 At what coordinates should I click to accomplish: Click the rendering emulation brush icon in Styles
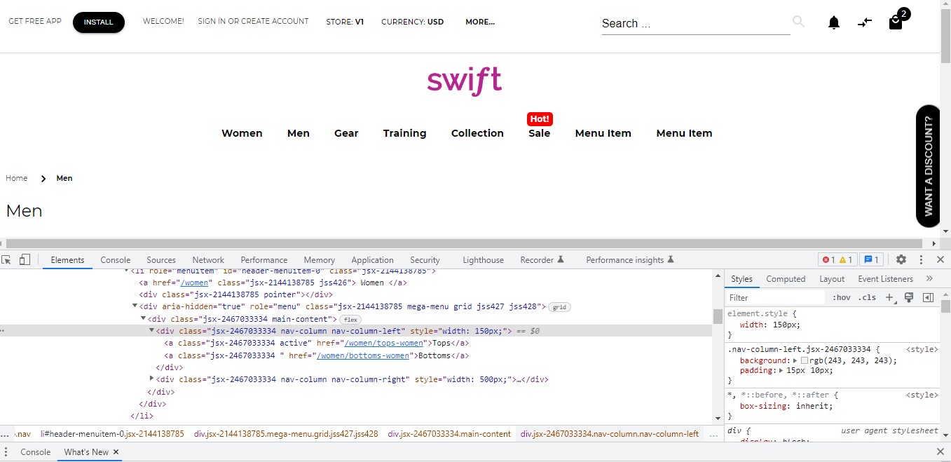[909, 297]
